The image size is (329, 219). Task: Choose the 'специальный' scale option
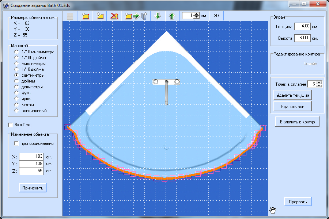[x=16, y=111]
